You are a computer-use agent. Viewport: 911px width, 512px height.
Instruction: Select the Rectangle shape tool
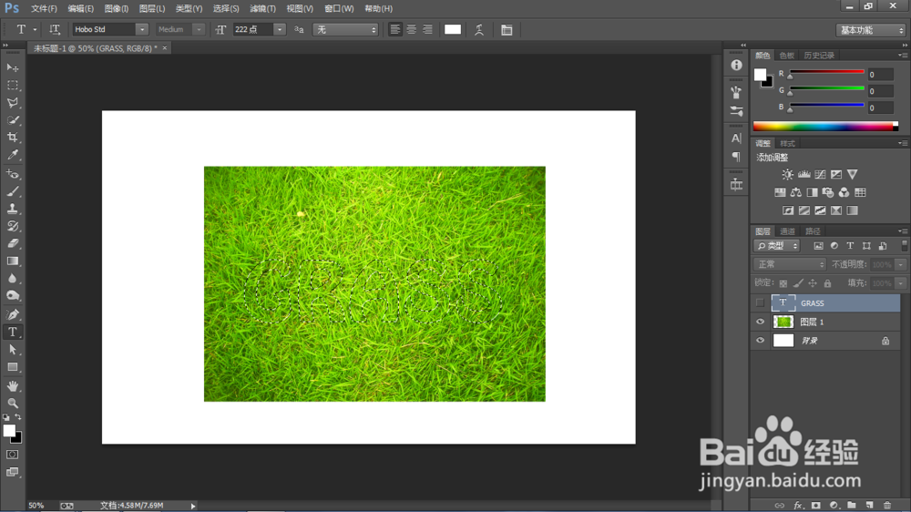12,367
